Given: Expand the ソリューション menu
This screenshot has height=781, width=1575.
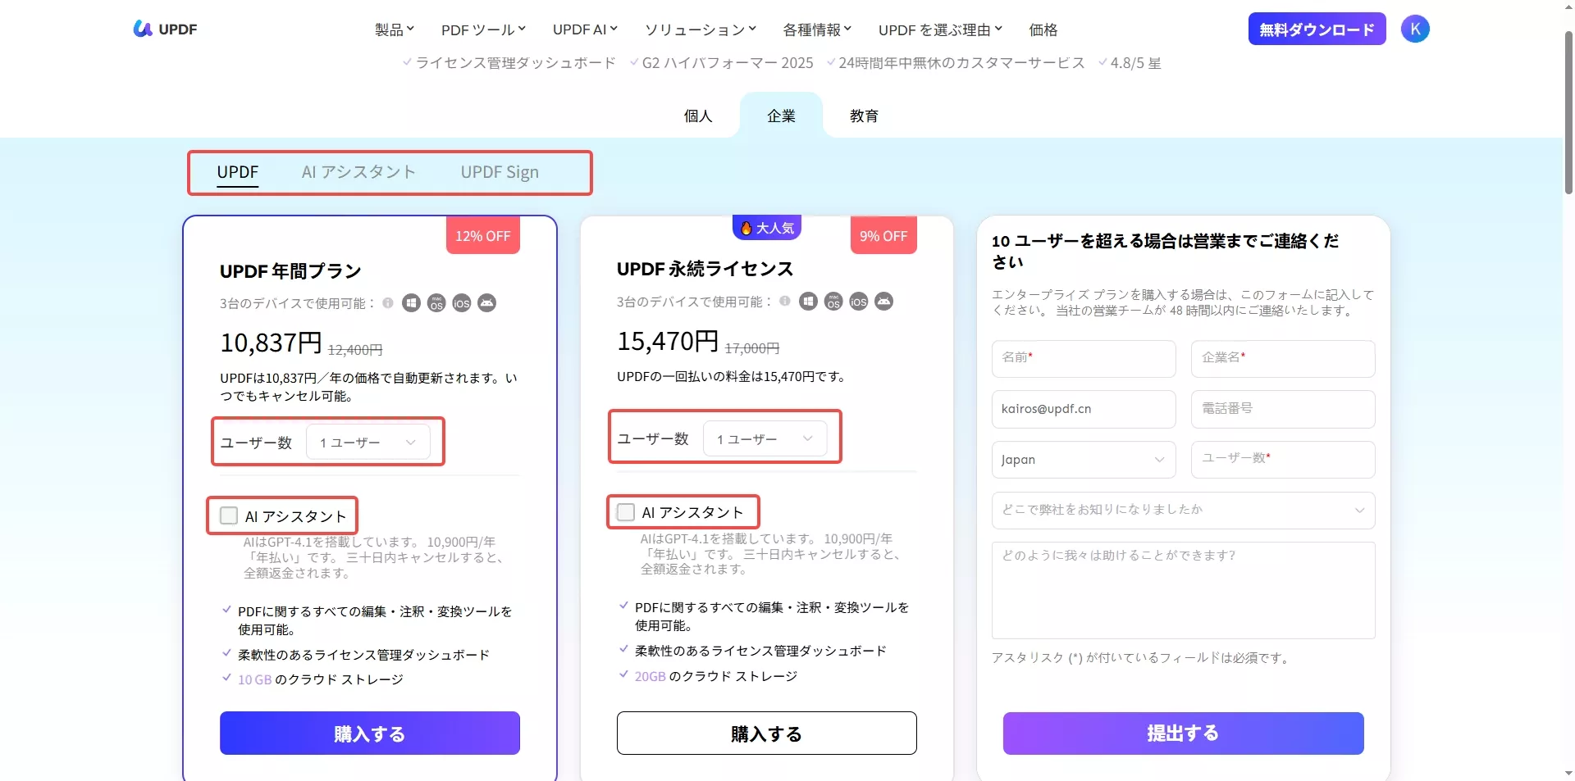Looking at the screenshot, I should [701, 30].
